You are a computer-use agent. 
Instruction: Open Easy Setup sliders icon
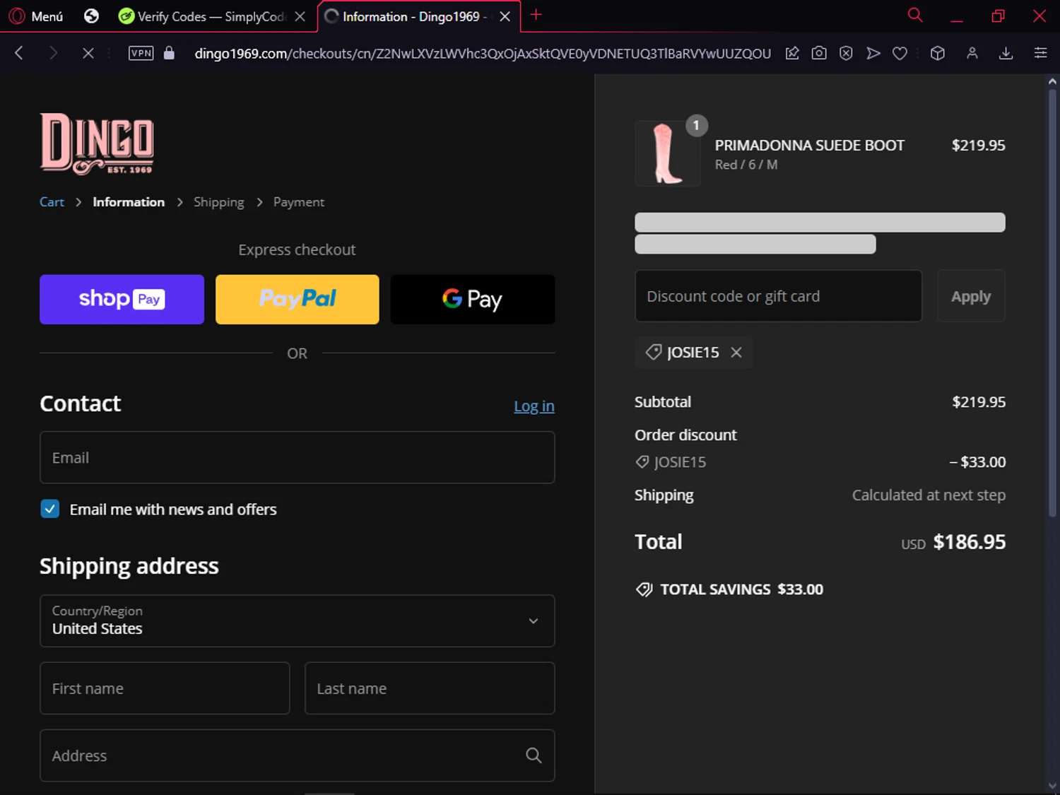pyautogui.click(x=1040, y=53)
